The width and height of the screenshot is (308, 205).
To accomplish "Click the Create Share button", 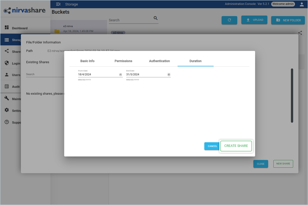I will pos(236,146).
